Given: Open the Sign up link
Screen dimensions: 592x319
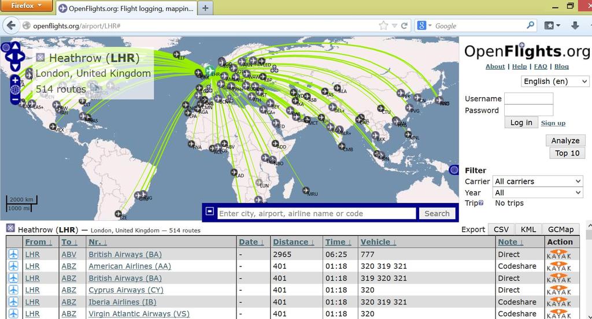Looking at the screenshot, I should [x=553, y=123].
